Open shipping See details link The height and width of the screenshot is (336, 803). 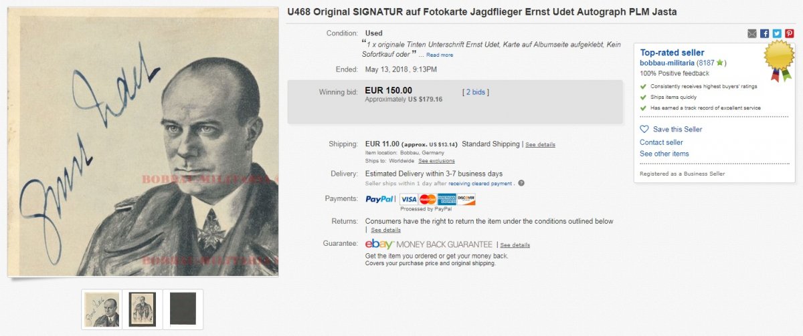tap(540, 144)
